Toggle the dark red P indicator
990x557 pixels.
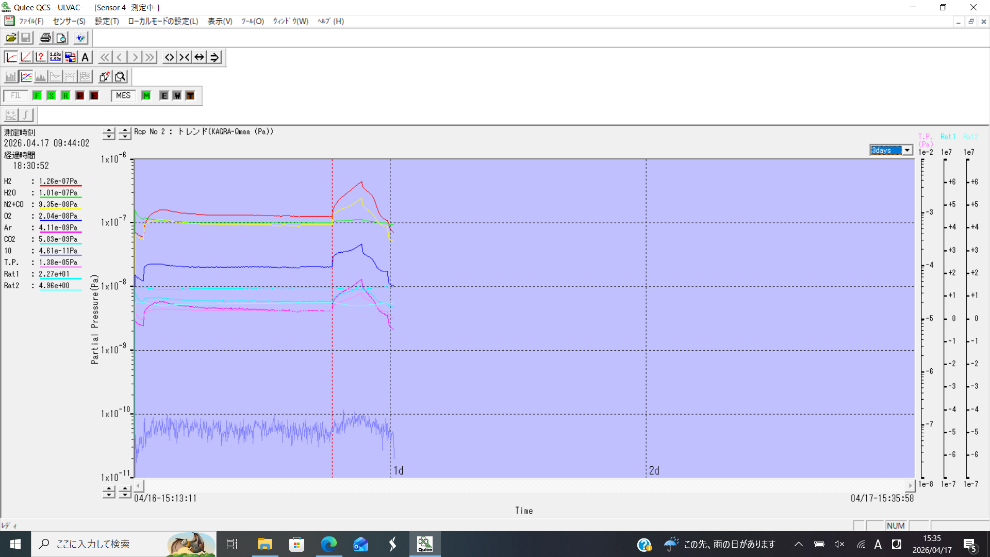[x=80, y=96]
